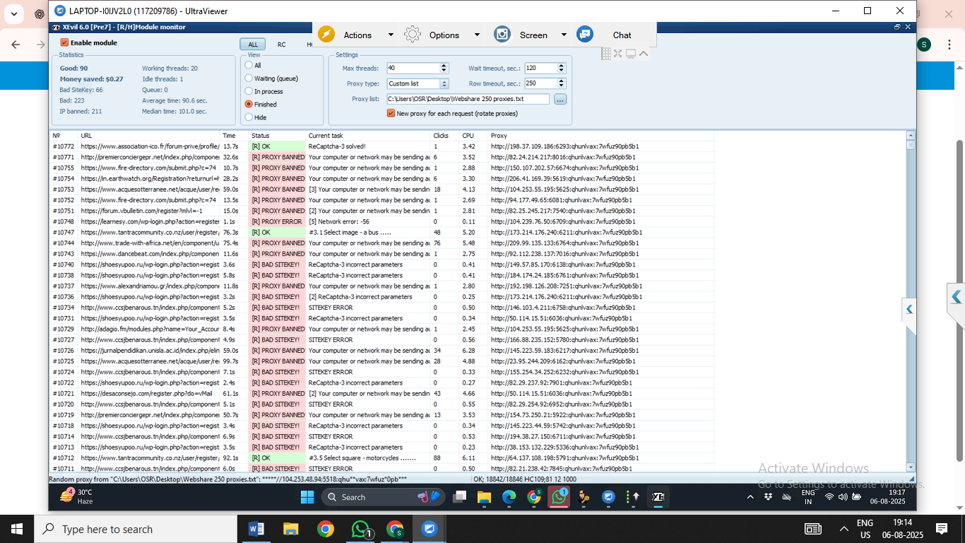Switch to the RC tab
965x543 pixels.
point(281,45)
